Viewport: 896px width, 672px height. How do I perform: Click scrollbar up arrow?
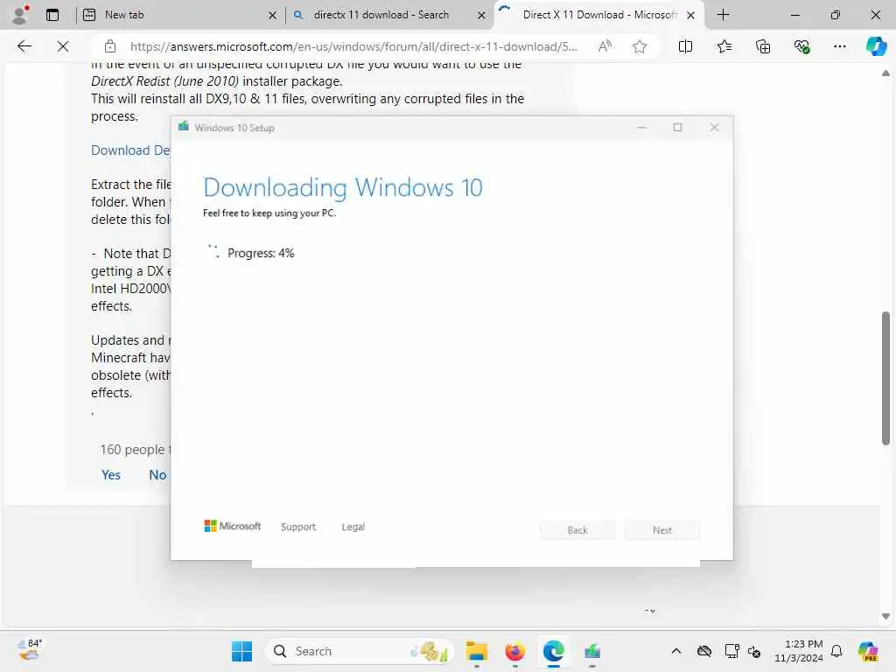[885, 73]
